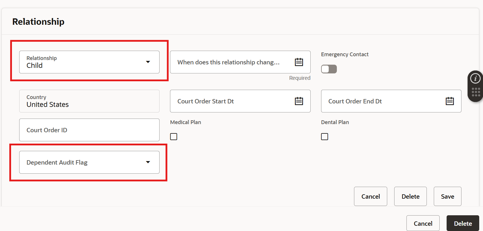Click the relationship change date field
This screenshot has height=231, width=483.
click(x=240, y=62)
